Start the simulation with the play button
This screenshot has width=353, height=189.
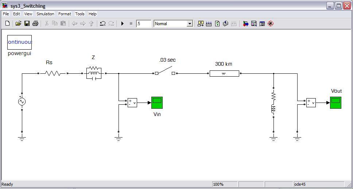pos(123,24)
